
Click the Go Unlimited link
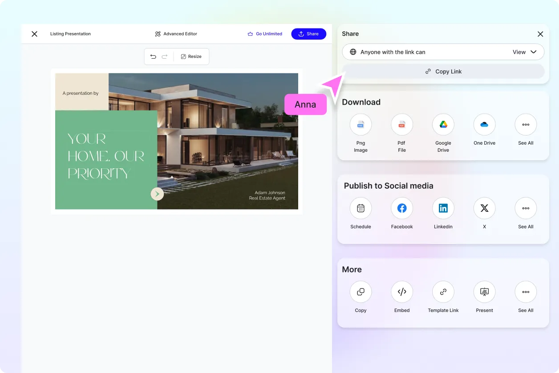pos(265,33)
